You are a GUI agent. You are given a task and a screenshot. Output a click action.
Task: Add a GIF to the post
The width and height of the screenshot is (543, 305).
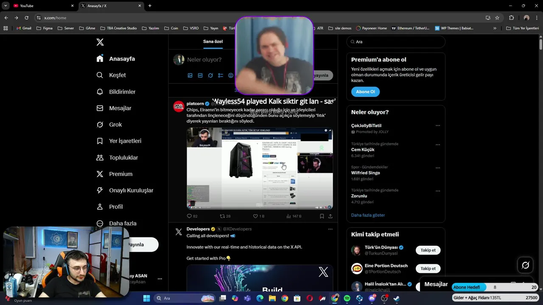(200, 75)
